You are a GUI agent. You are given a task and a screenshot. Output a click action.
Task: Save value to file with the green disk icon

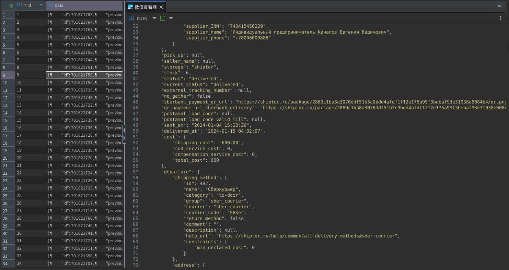pos(163,18)
